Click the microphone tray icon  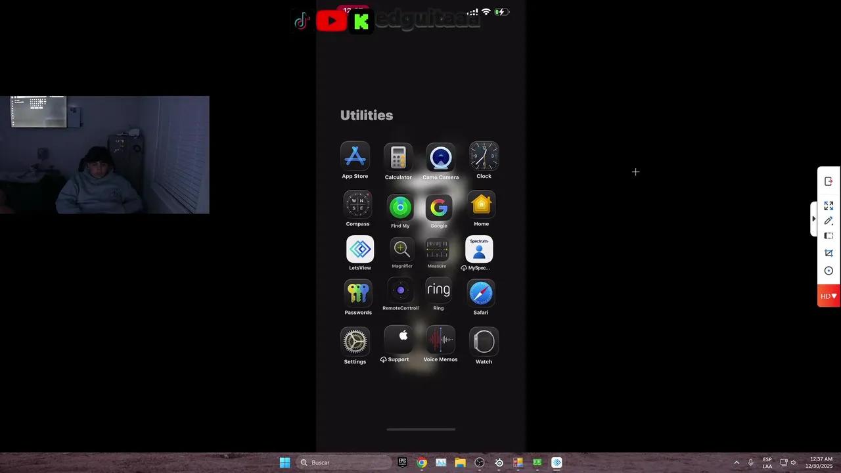(x=750, y=462)
